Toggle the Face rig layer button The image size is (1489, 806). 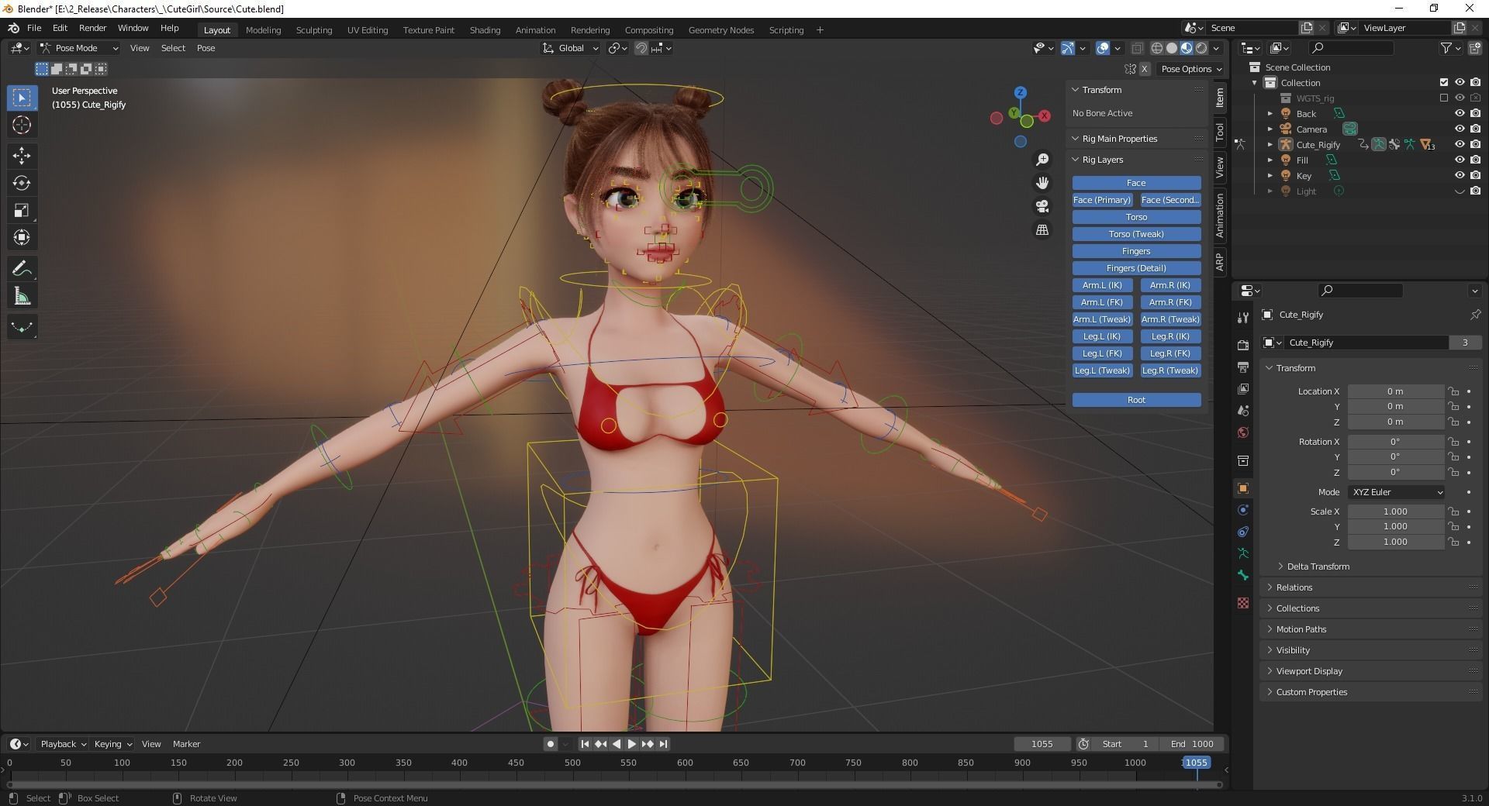pos(1136,183)
